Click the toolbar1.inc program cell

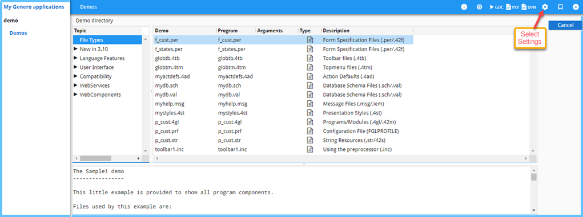tap(232, 149)
